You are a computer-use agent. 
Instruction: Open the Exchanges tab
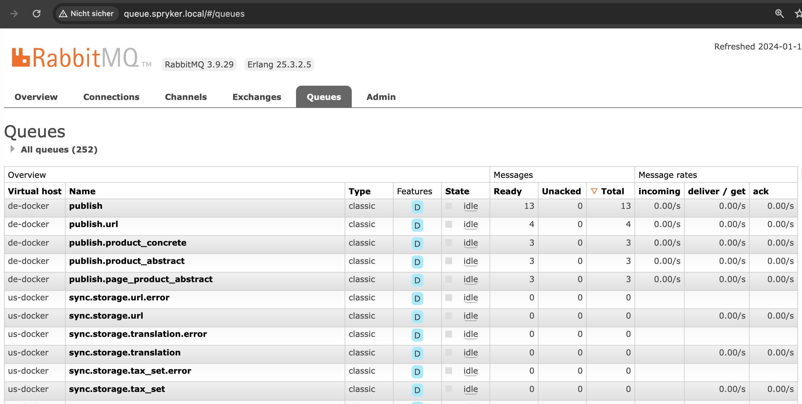point(257,97)
